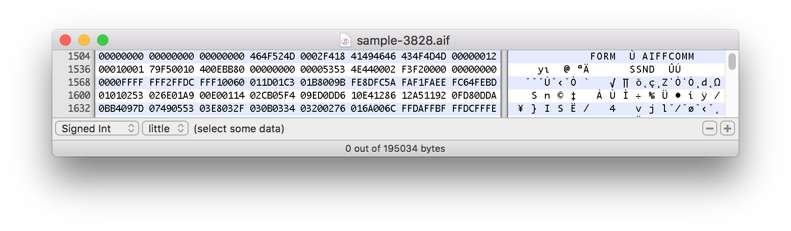Click the sample-3828.aif file icon in title
791x231 pixels.
point(346,41)
